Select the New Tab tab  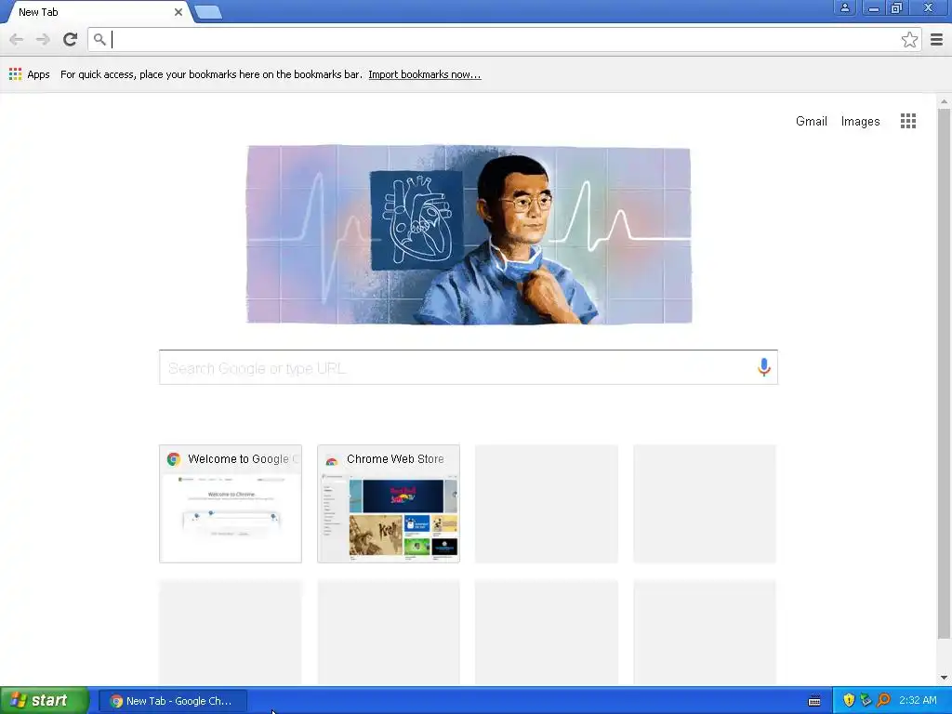click(97, 12)
